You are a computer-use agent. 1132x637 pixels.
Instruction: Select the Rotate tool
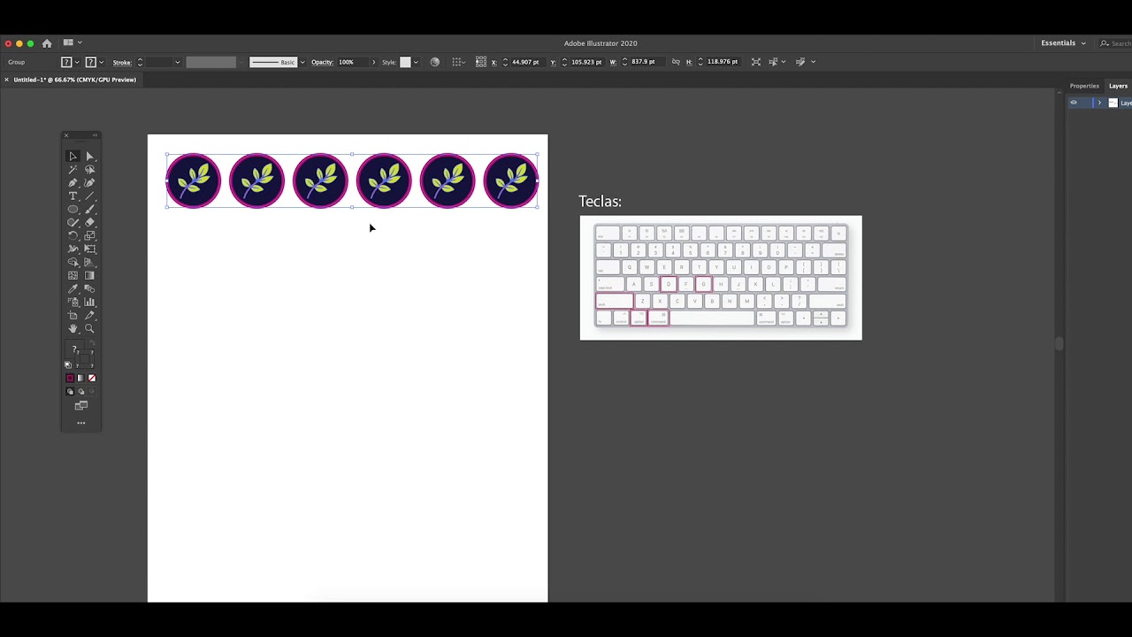pos(73,235)
